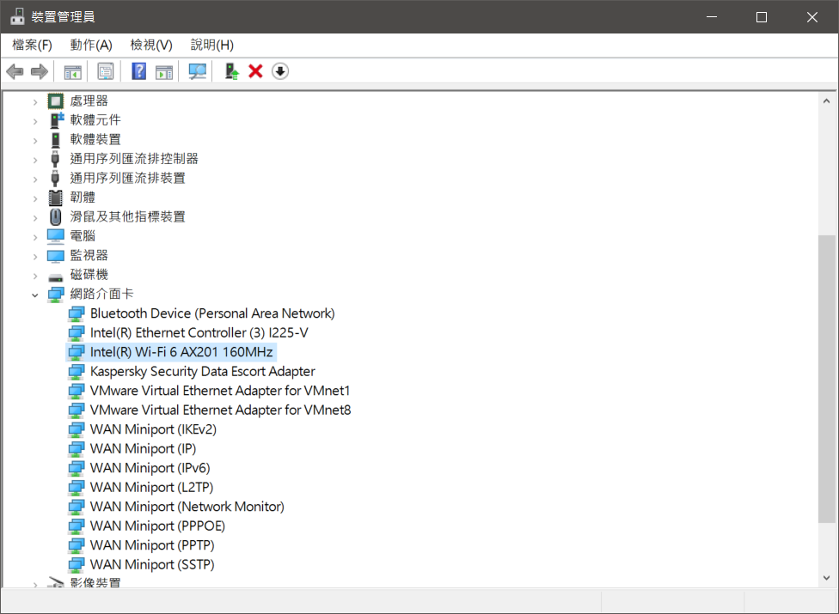Image resolution: width=839 pixels, height=614 pixels.
Task: Click the 軟體裝置 category icon
Action: coord(56,139)
